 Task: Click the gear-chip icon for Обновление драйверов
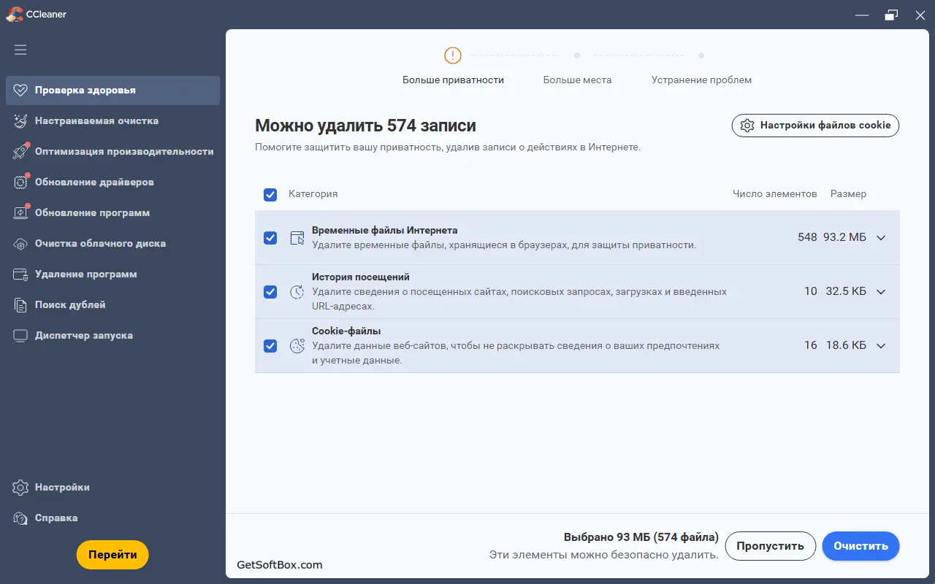20,182
